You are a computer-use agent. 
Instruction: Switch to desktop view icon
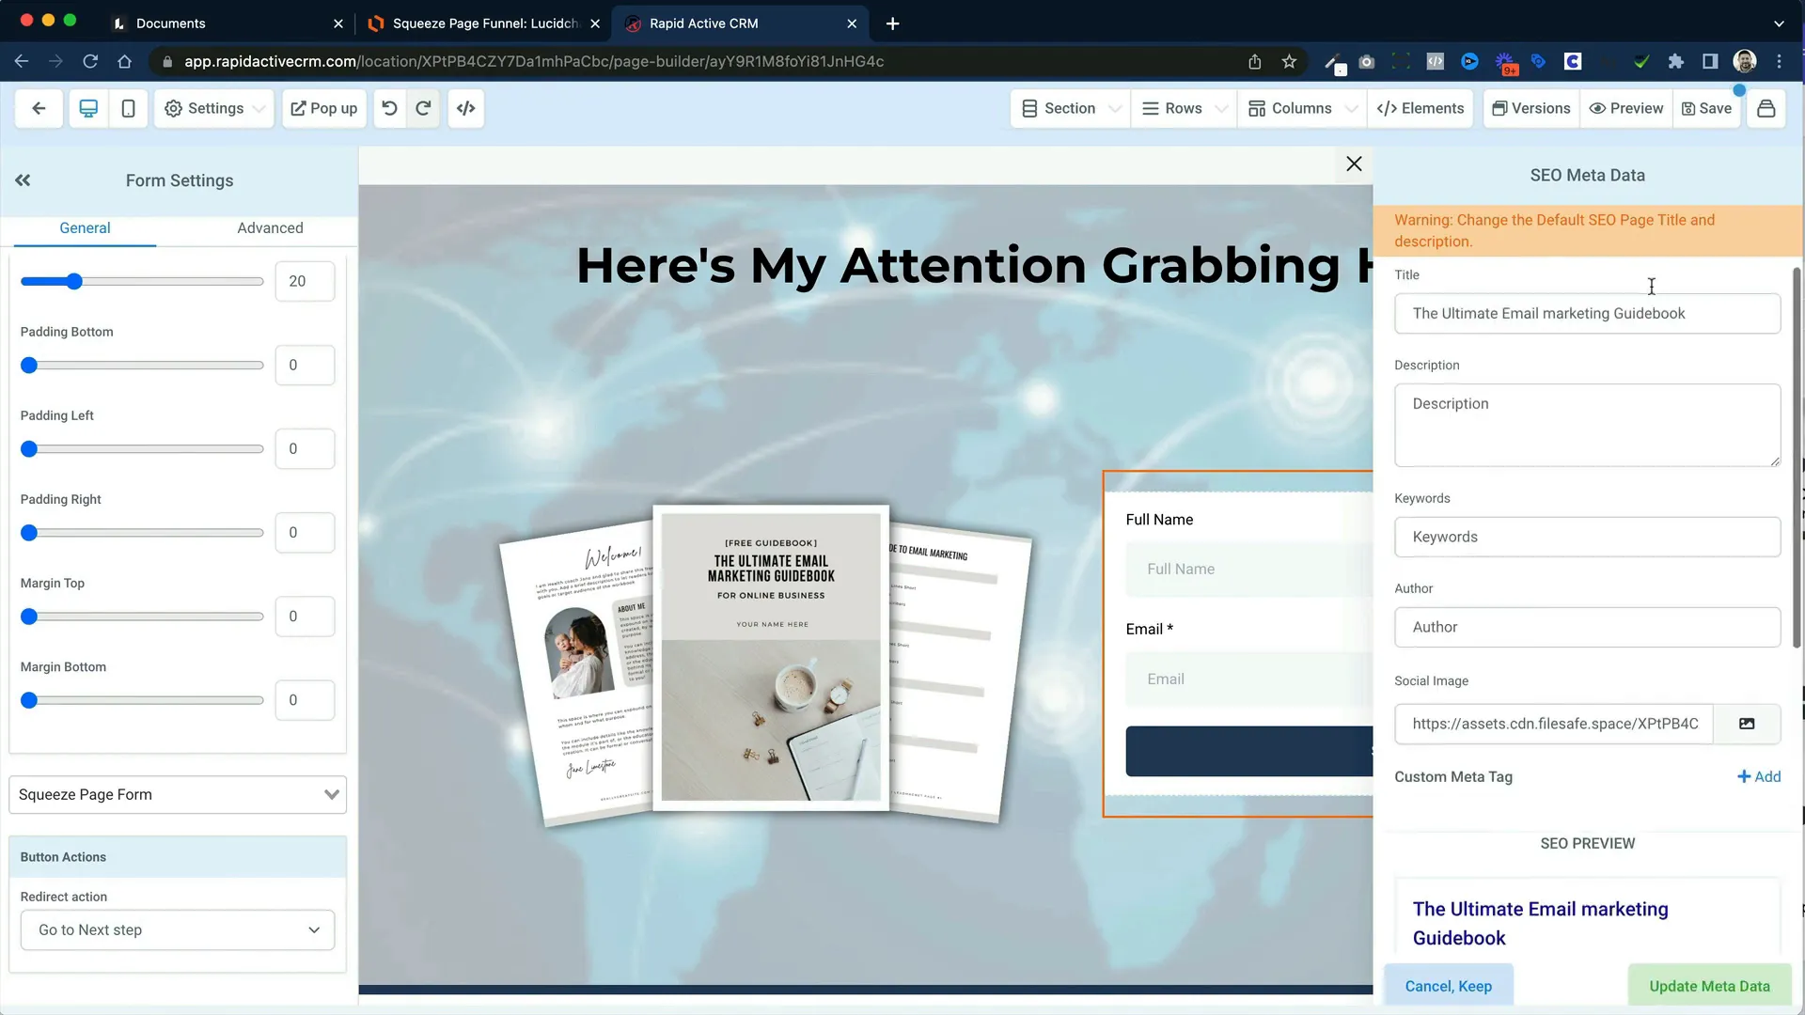(88, 108)
